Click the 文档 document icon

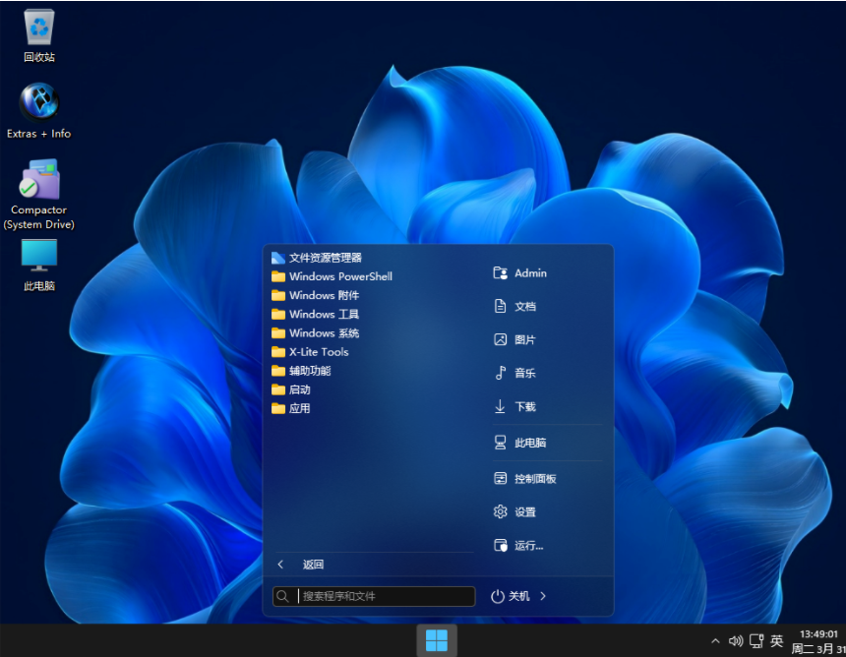[x=500, y=307]
